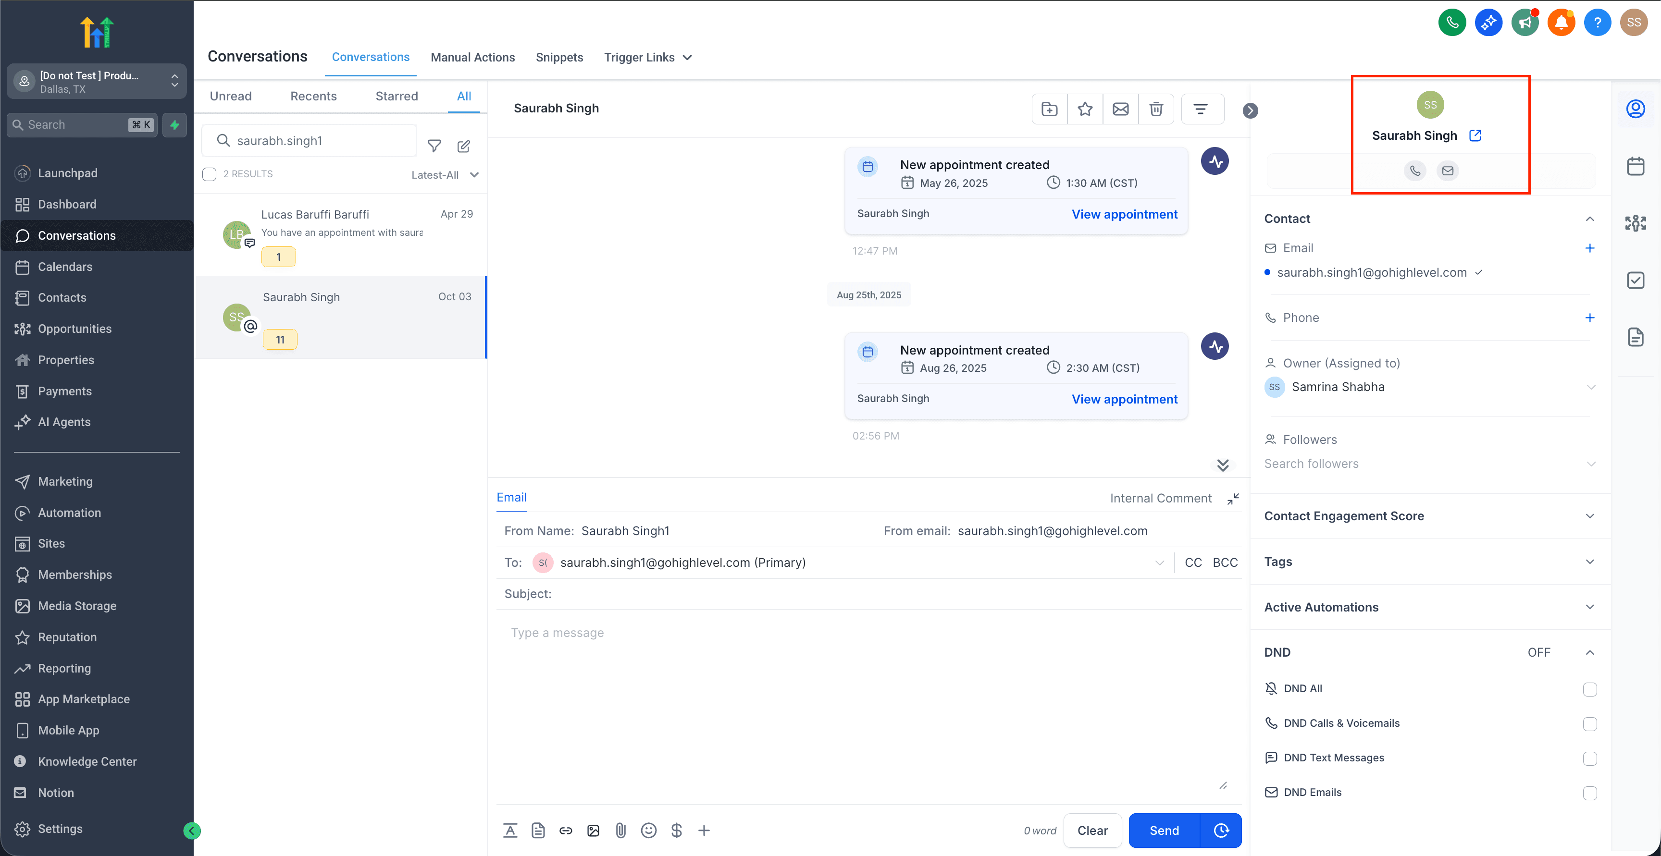Screen dimensions: 1661x856
Task: Check the select-all conversations checkbox
Action: click(209, 173)
